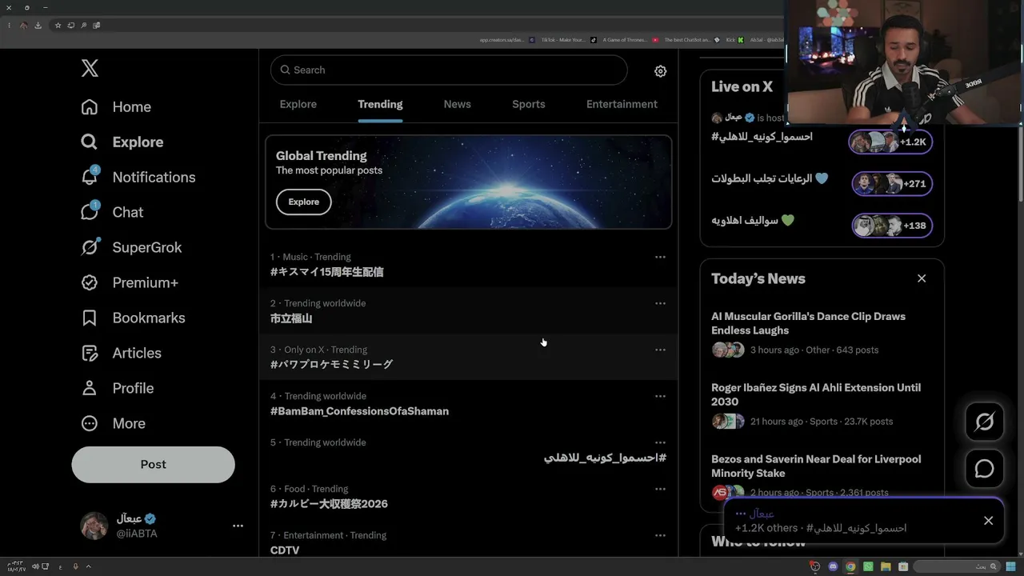Screen dimensions: 1024x576
Task: Click the X logo in the sidebar
Action: (x=90, y=69)
